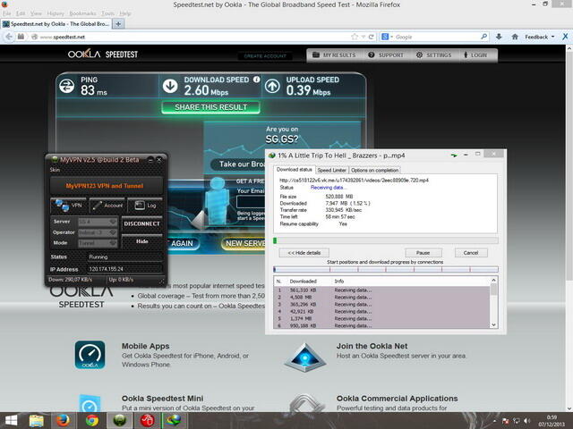Click the connections list scrollbar up arrow

(493, 280)
